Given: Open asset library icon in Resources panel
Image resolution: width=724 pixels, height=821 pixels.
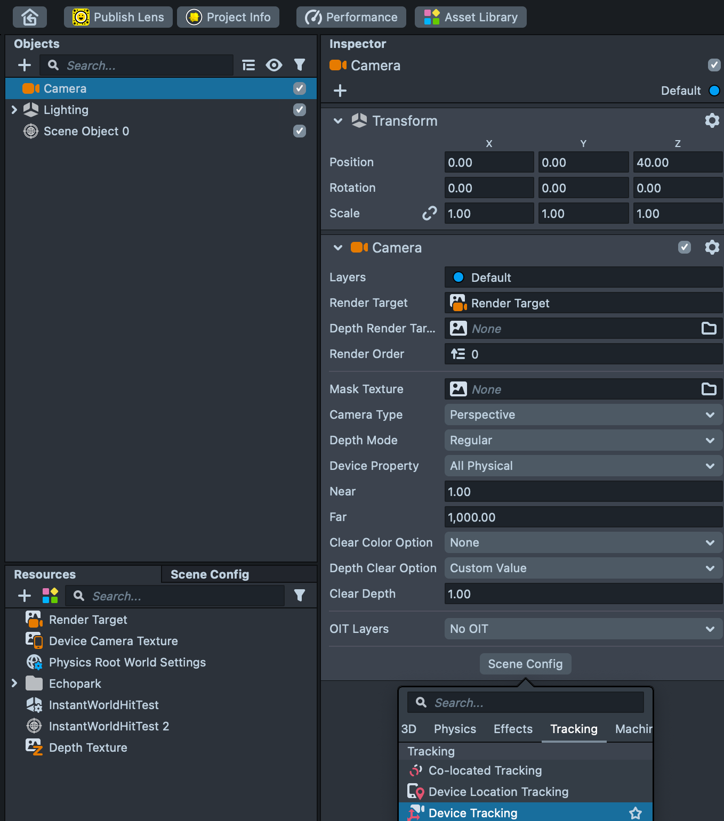Looking at the screenshot, I should [x=50, y=596].
